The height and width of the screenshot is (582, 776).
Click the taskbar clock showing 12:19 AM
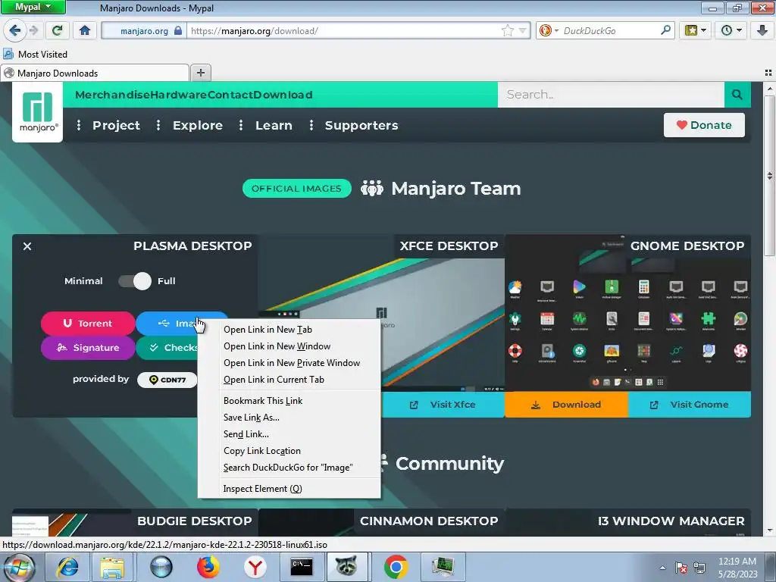pyautogui.click(x=737, y=568)
